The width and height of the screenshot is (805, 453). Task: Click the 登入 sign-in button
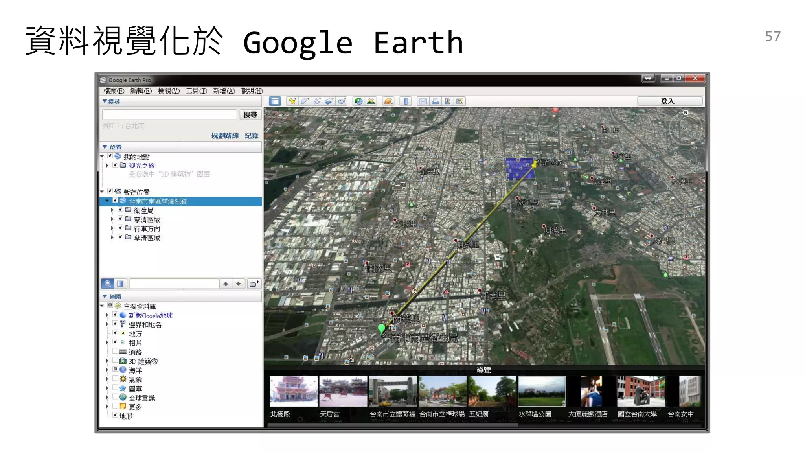[670, 101]
